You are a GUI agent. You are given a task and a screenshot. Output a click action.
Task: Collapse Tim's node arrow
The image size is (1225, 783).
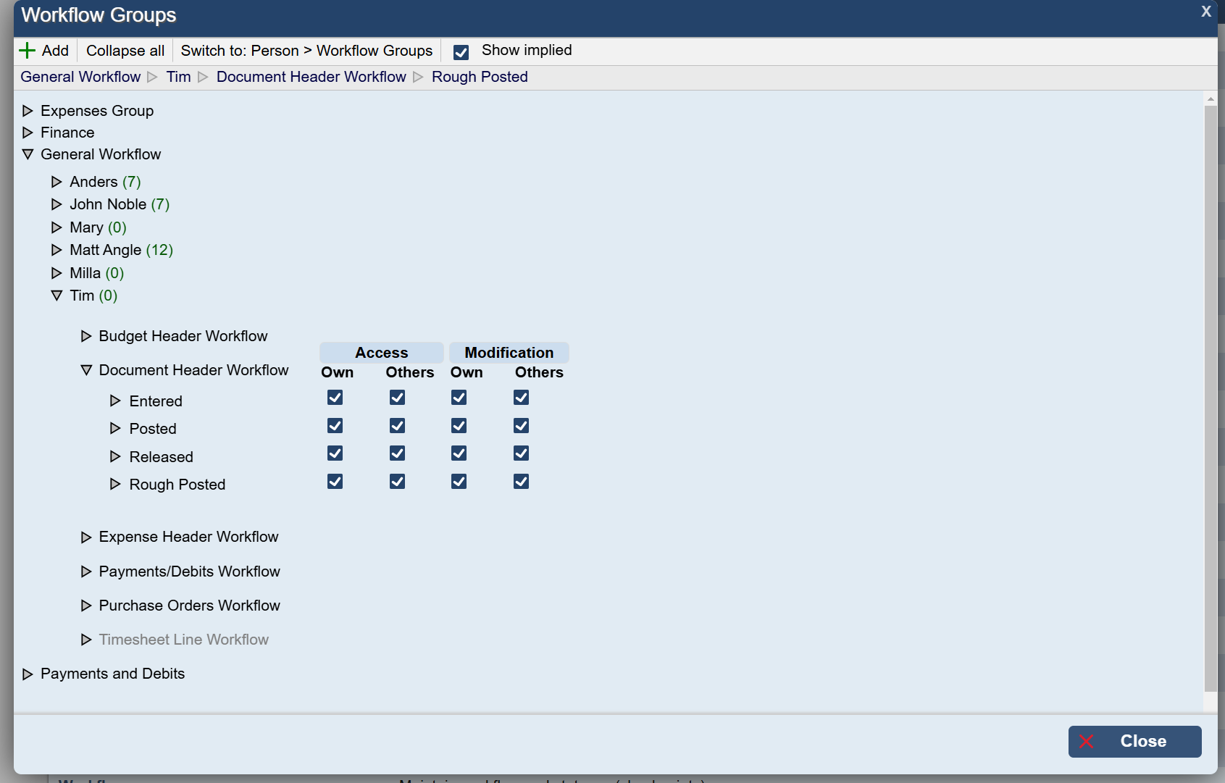pos(57,296)
